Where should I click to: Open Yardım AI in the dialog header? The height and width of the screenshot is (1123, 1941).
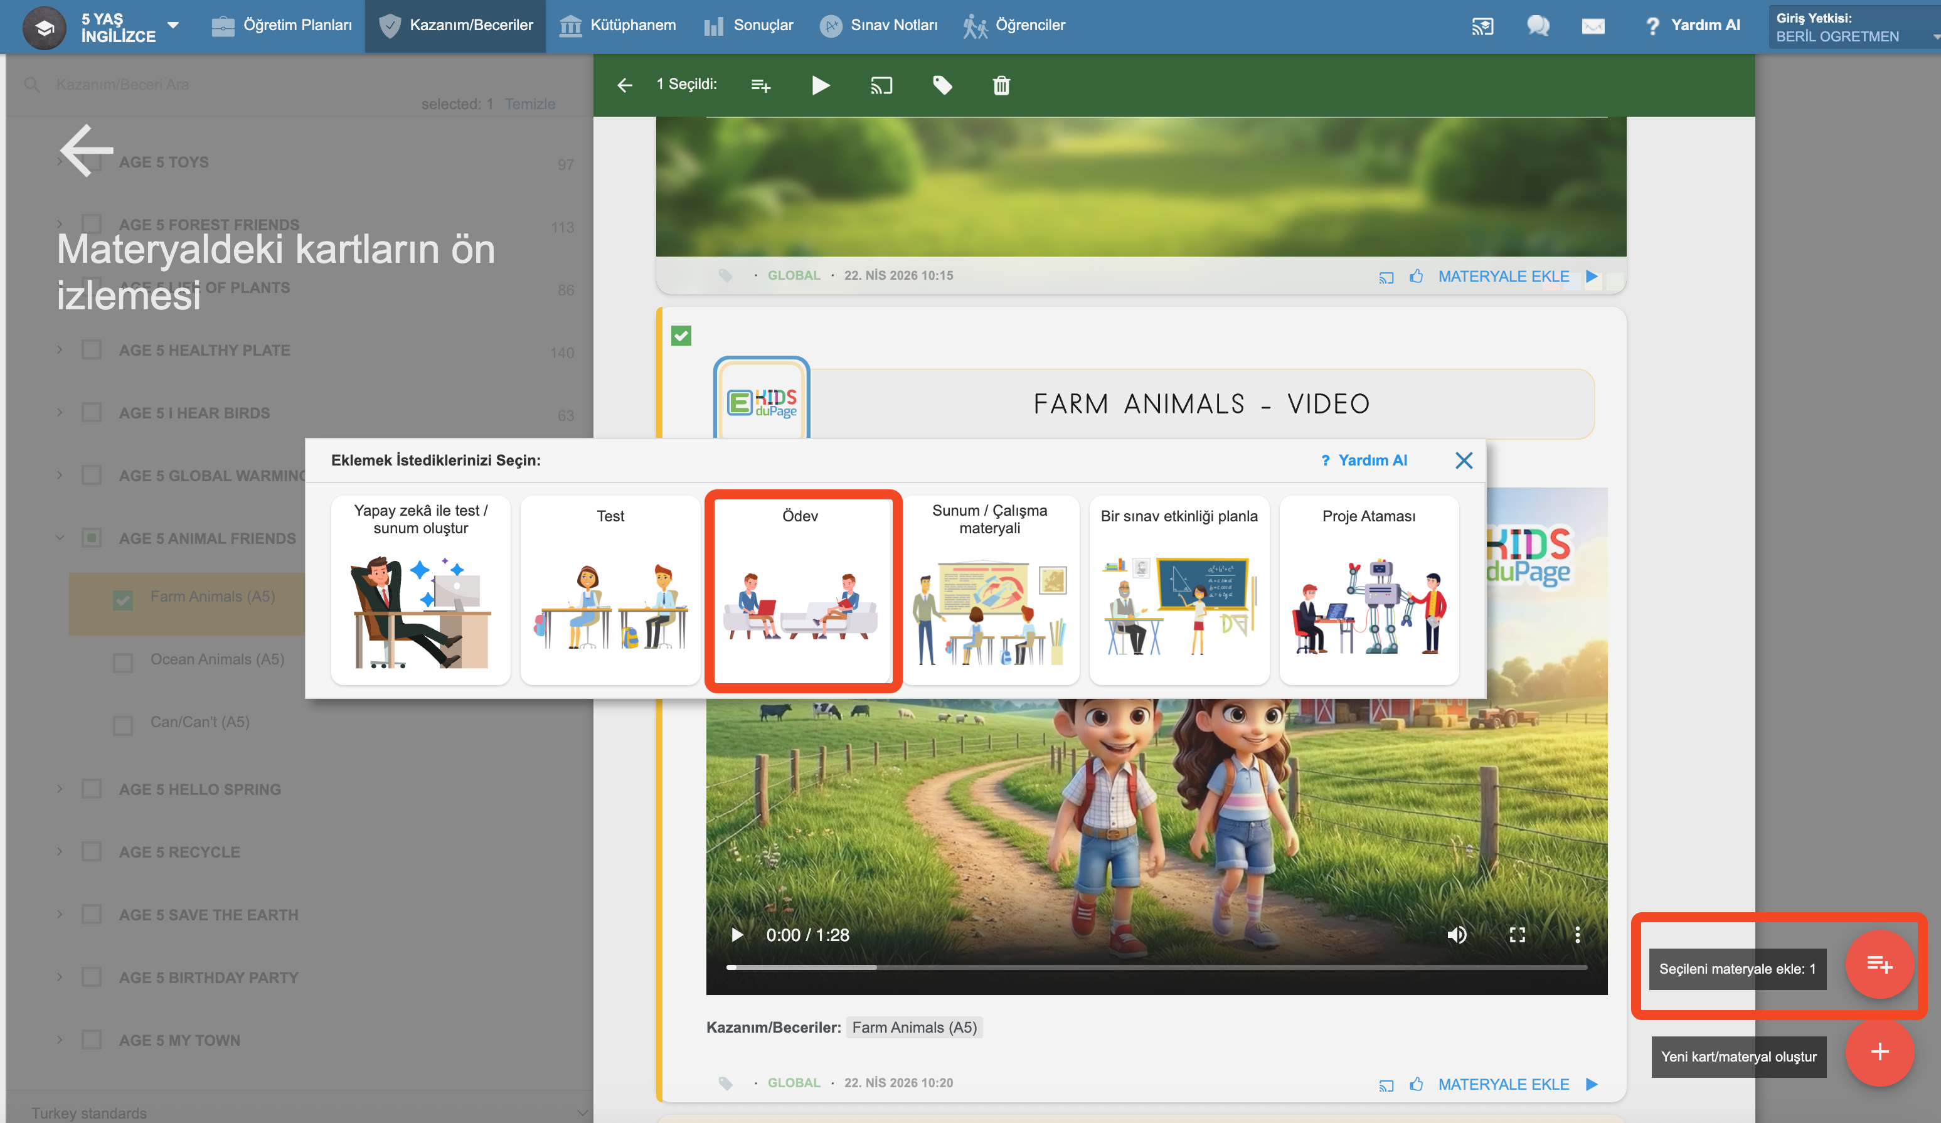1363,460
